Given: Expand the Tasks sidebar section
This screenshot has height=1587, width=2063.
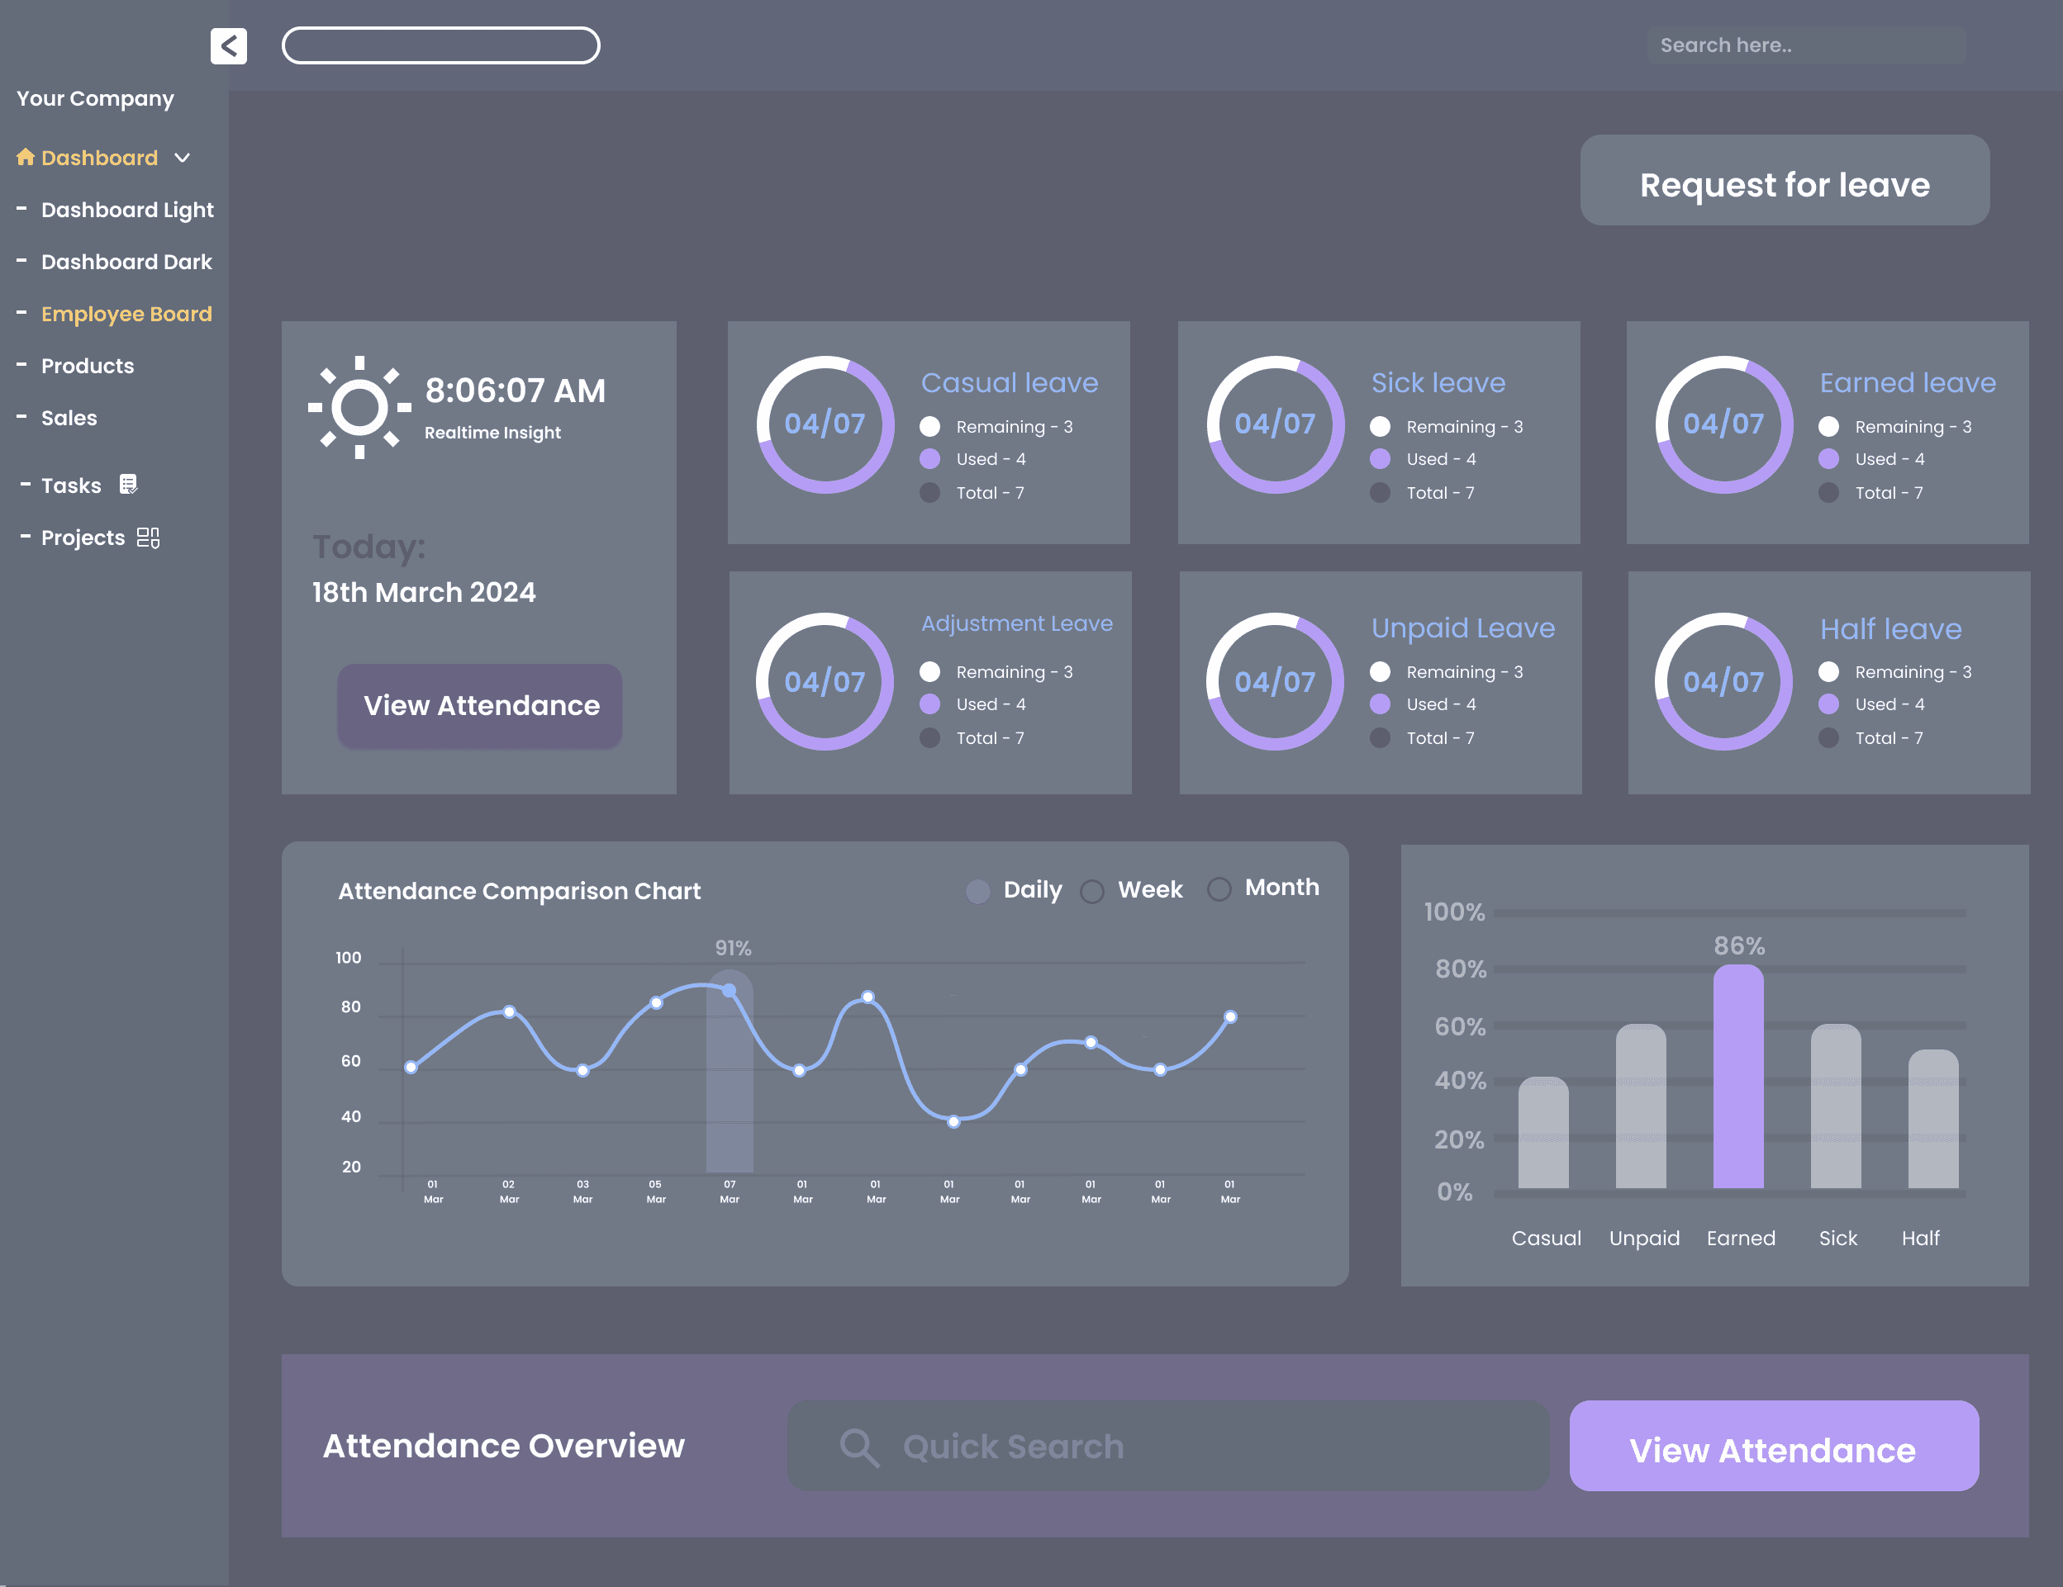Looking at the screenshot, I should tap(71, 486).
